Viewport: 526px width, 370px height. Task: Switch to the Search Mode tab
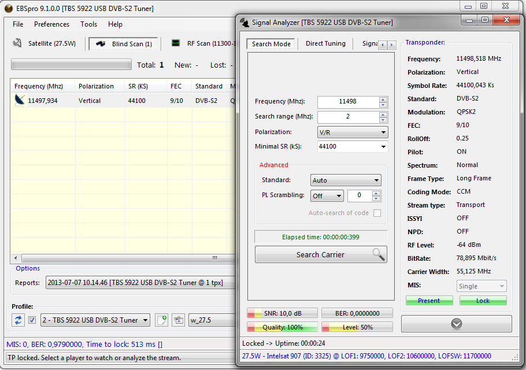tap(271, 44)
